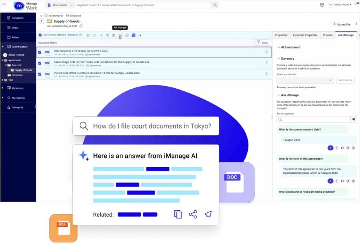Open the folder kebab menu beside Upload File

click(x=356, y=24)
